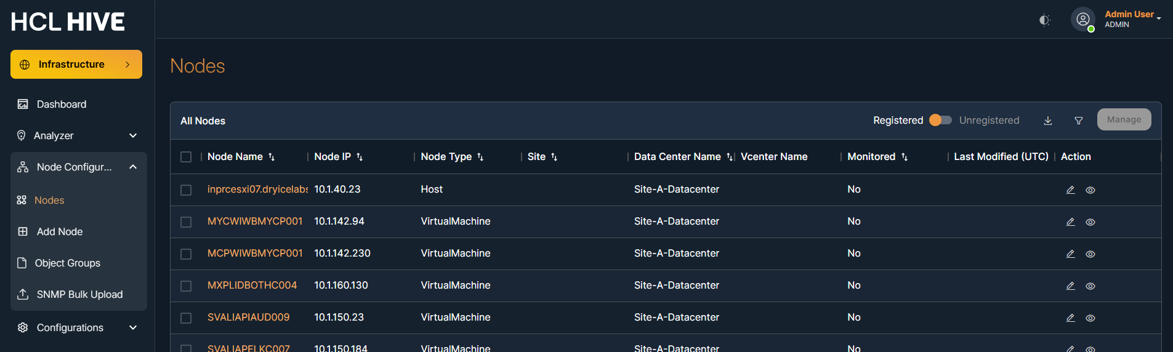Open the SVALIAPIAUD009 node link
The image size is (1173, 352).
[x=248, y=317]
